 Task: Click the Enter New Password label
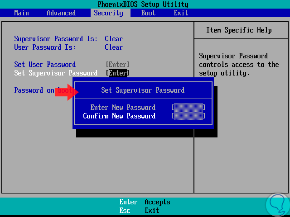[123, 107]
